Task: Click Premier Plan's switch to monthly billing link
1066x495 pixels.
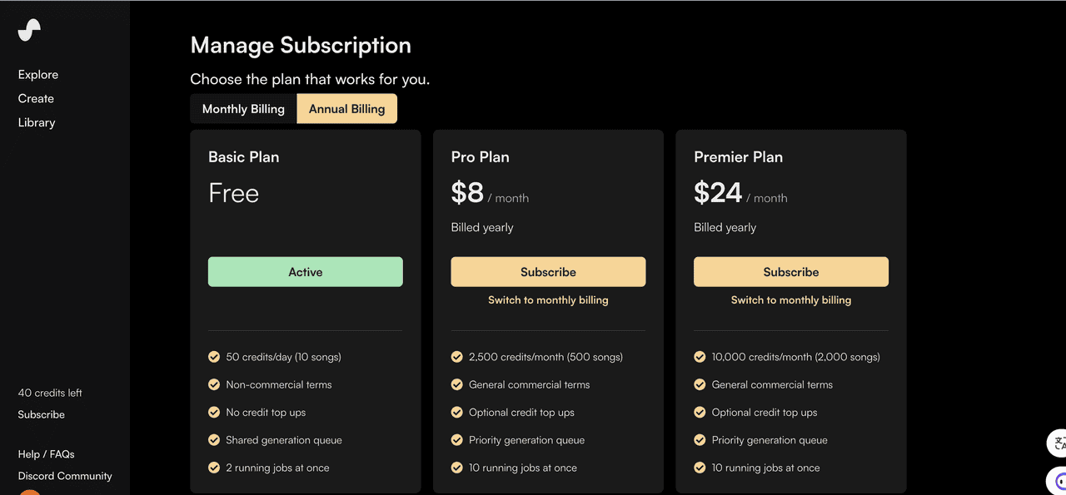Action: click(x=791, y=300)
